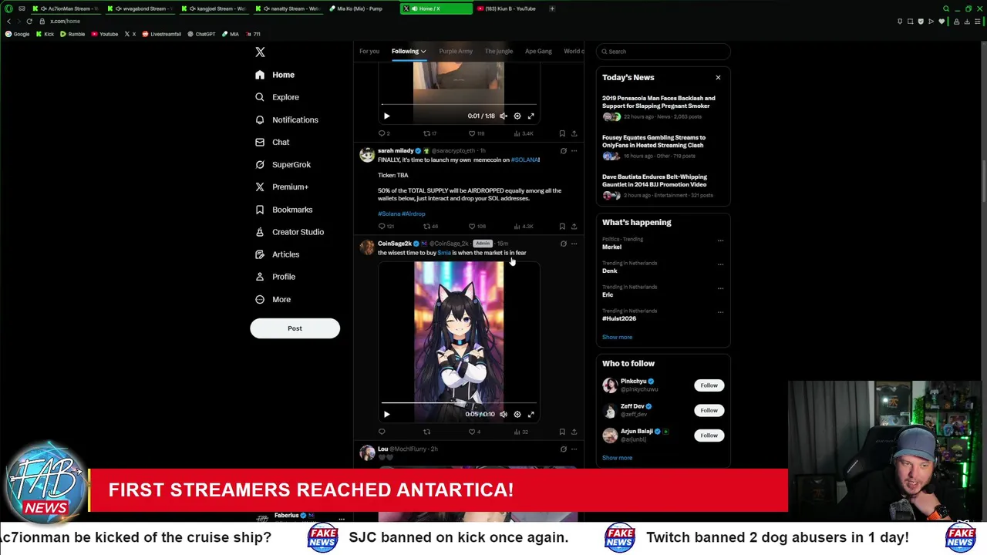Switch to the Ac7ionMan Stream browser tab

66,8
